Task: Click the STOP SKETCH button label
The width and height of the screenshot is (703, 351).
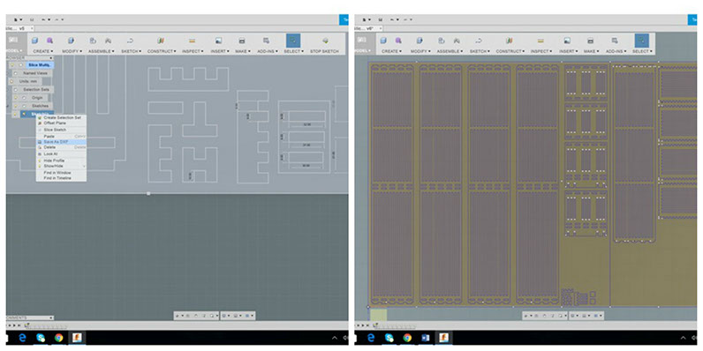Action: point(325,51)
